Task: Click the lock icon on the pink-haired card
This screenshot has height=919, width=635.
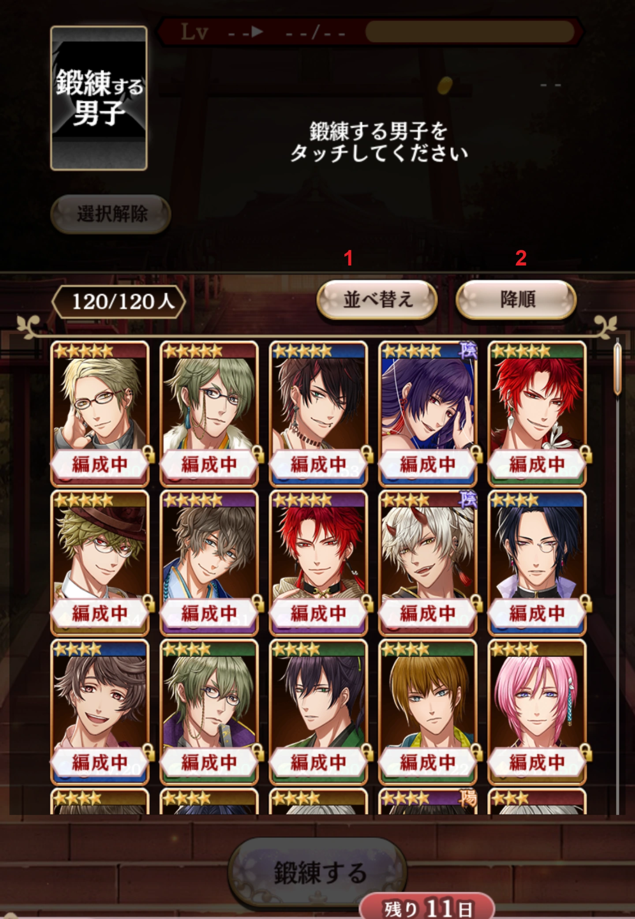Action: [x=585, y=752]
